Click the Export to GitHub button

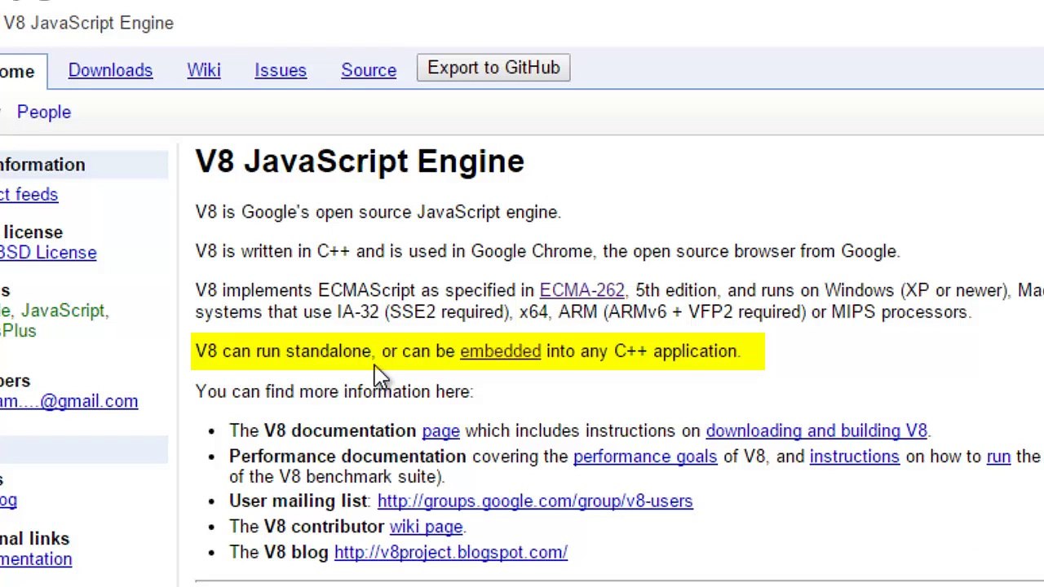click(x=493, y=68)
